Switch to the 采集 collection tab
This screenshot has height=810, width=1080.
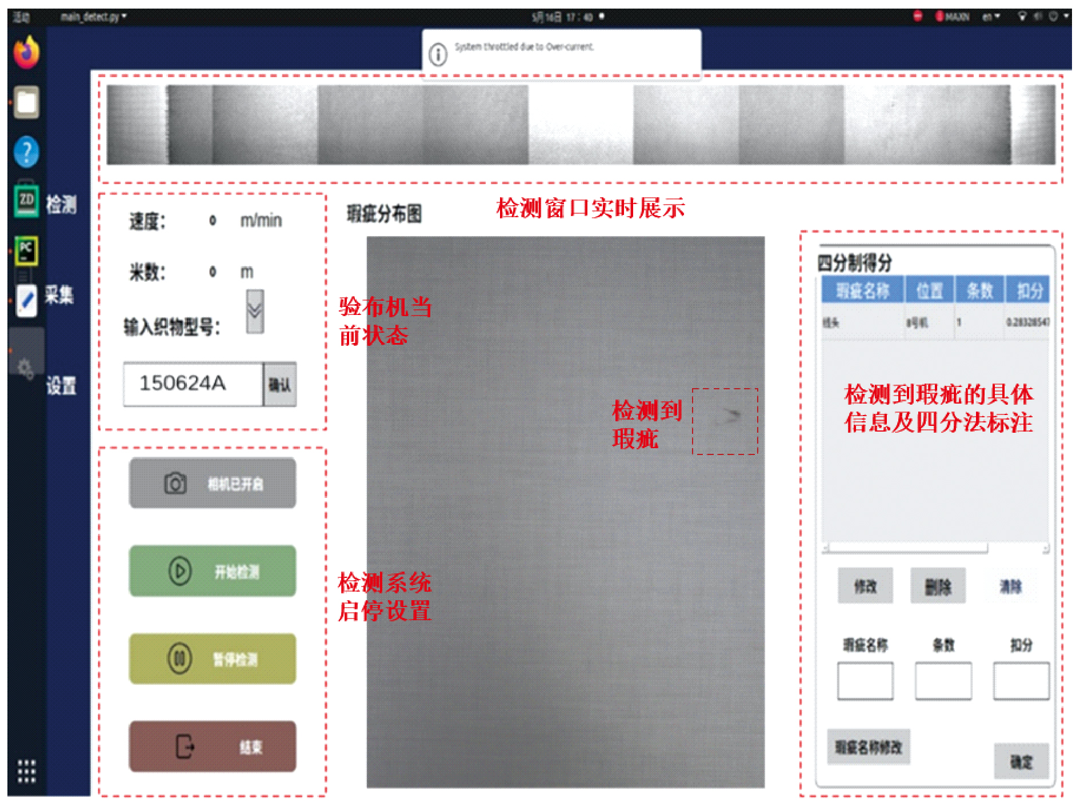coord(60,295)
